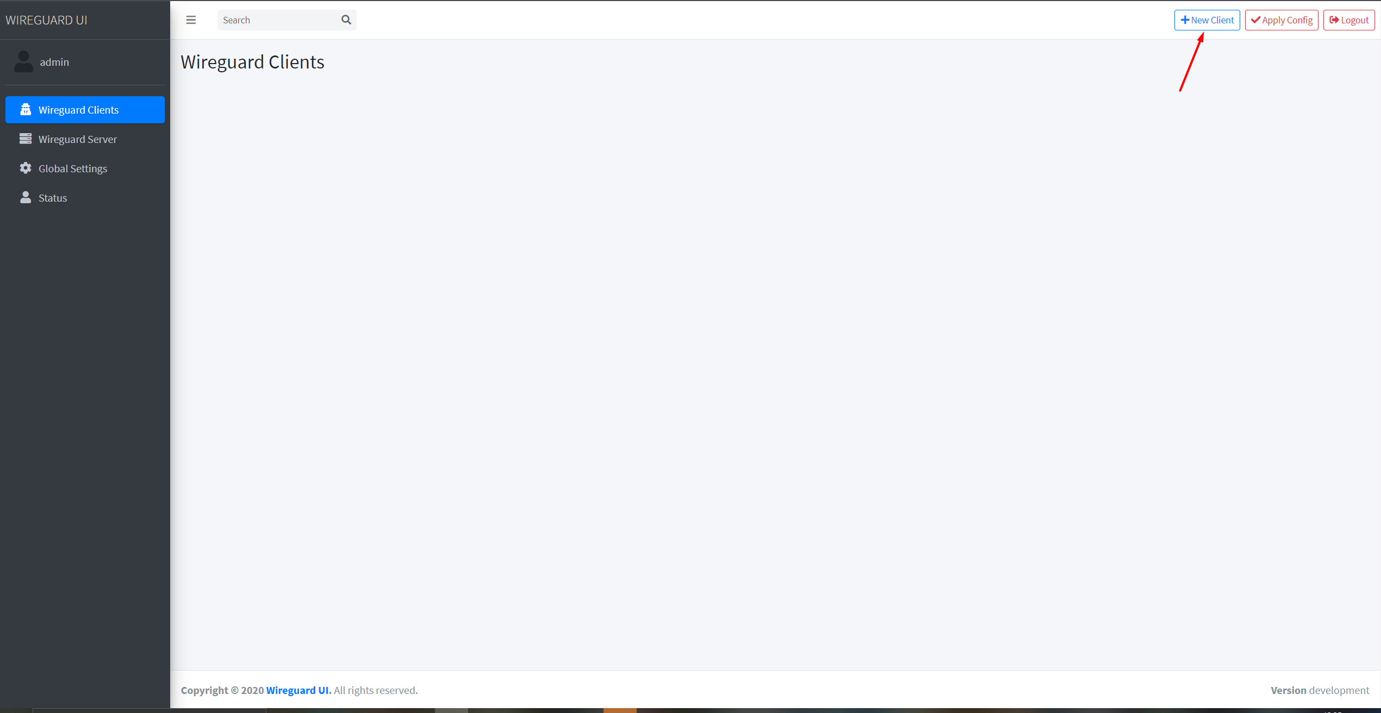The width and height of the screenshot is (1381, 713).
Task: Click the search magnifier icon
Action: point(346,19)
